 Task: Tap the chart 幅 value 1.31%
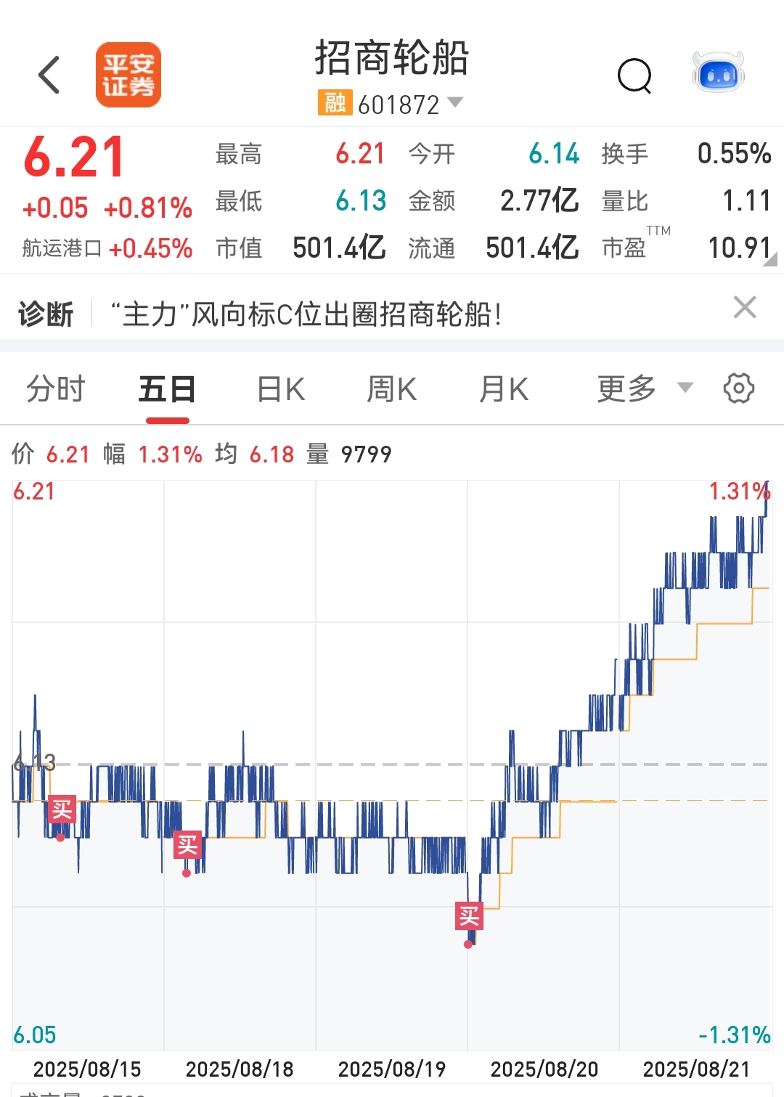click(x=170, y=454)
